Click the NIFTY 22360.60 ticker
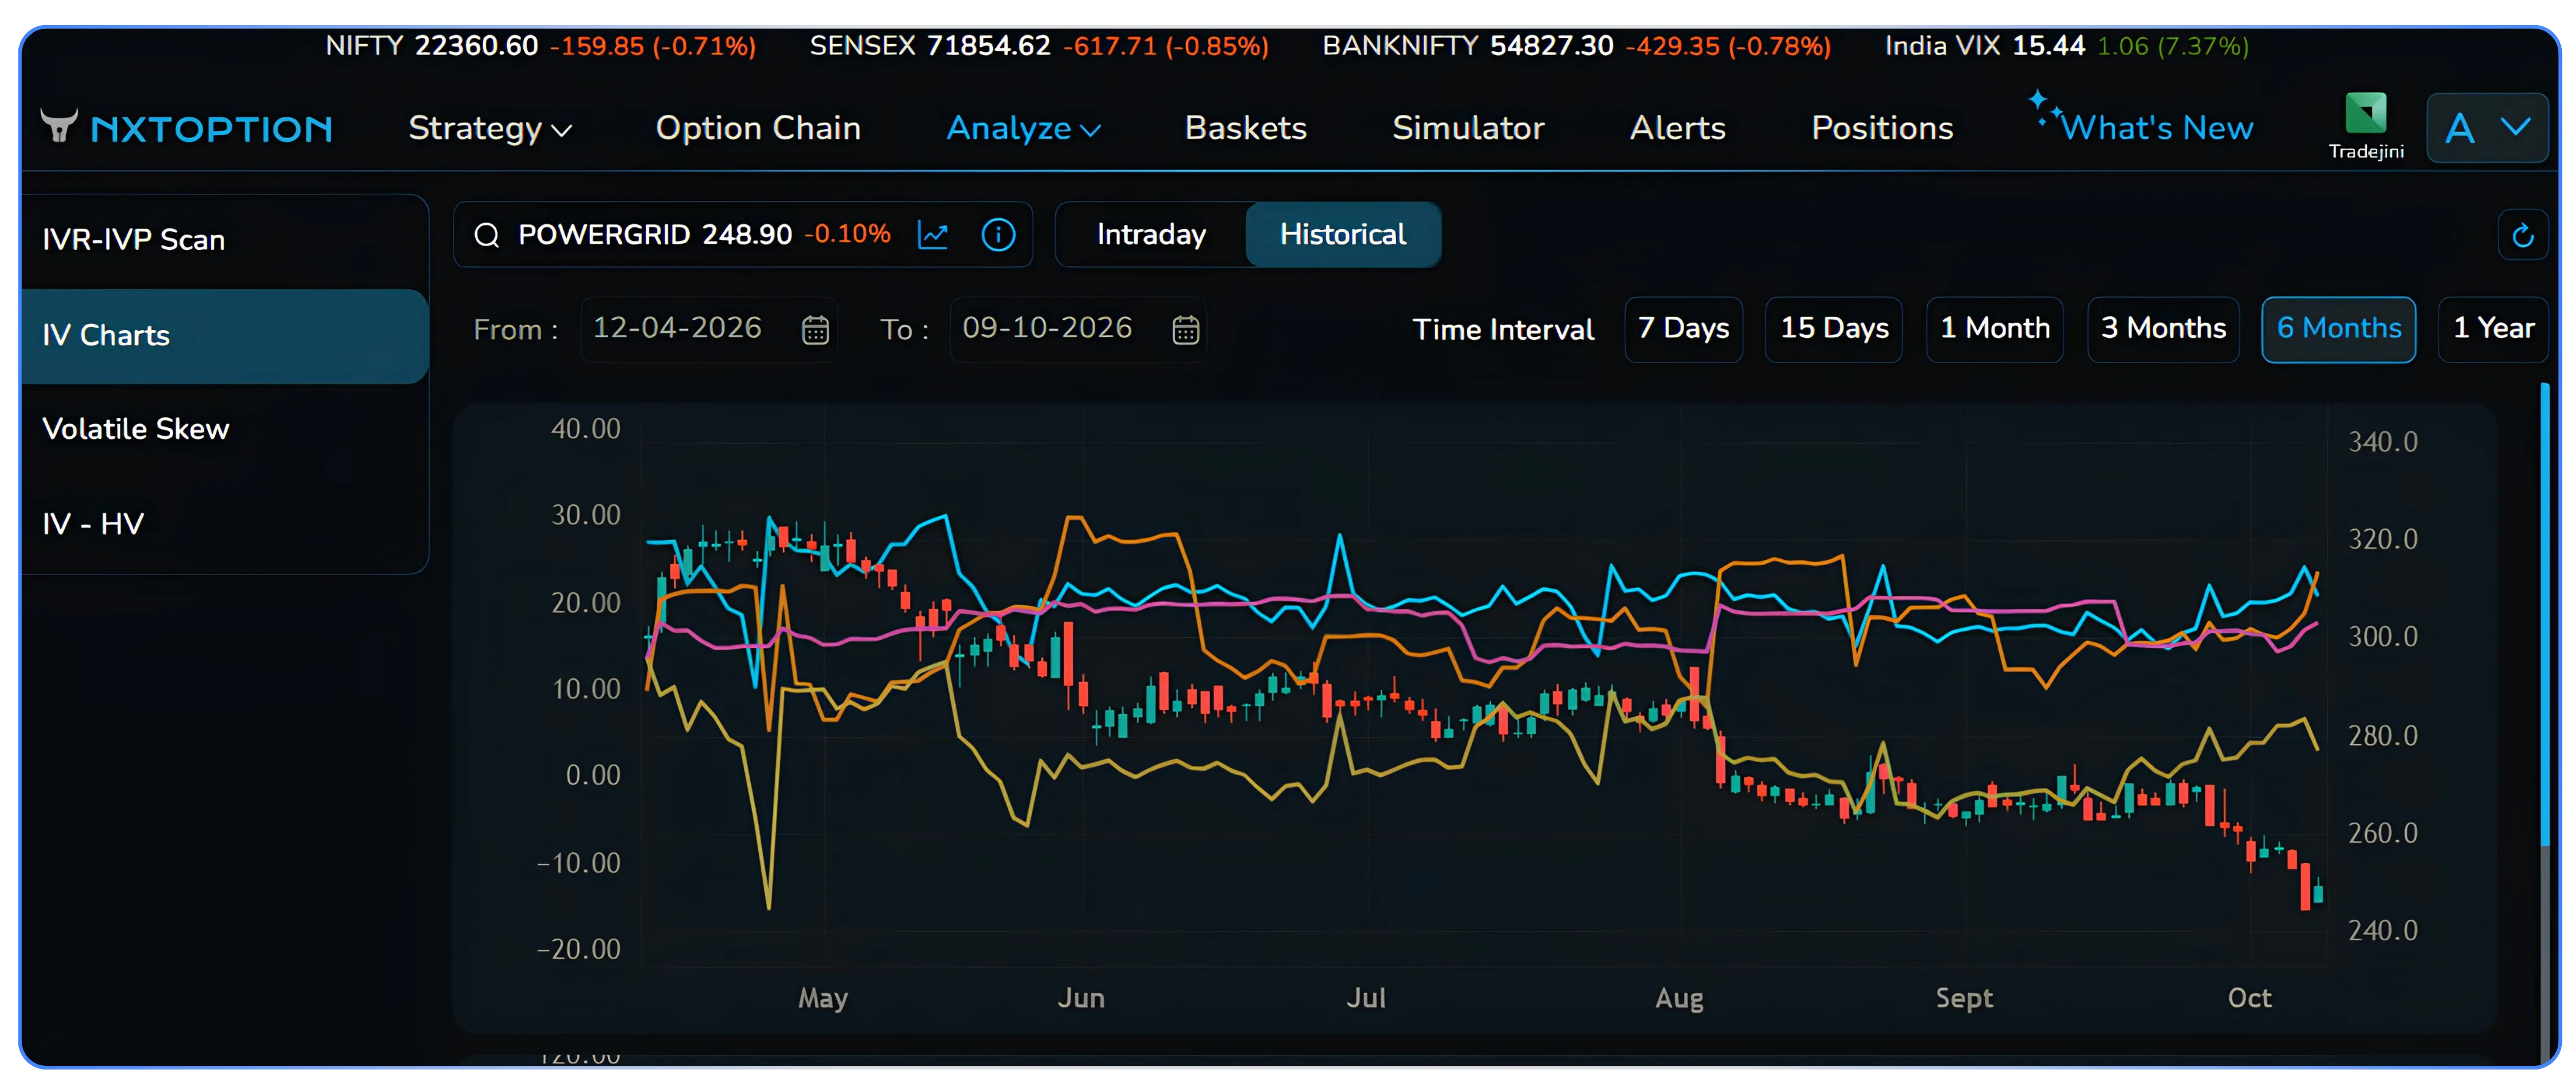This screenshot has width=2576, height=1086. click(x=540, y=46)
